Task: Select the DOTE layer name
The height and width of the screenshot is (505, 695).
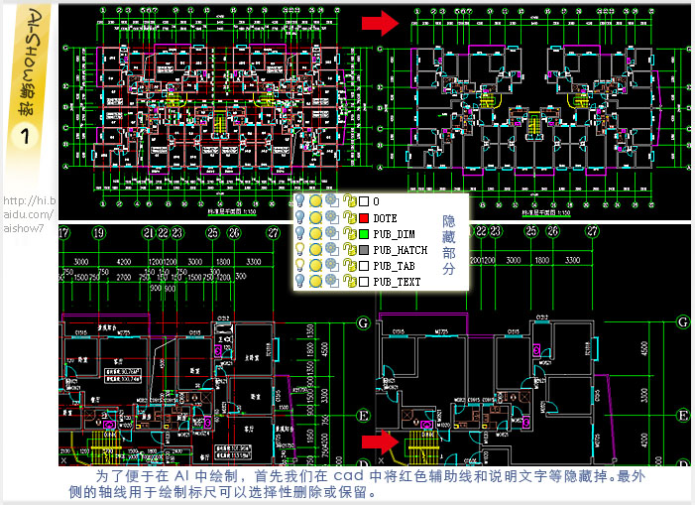Action: pos(386,218)
